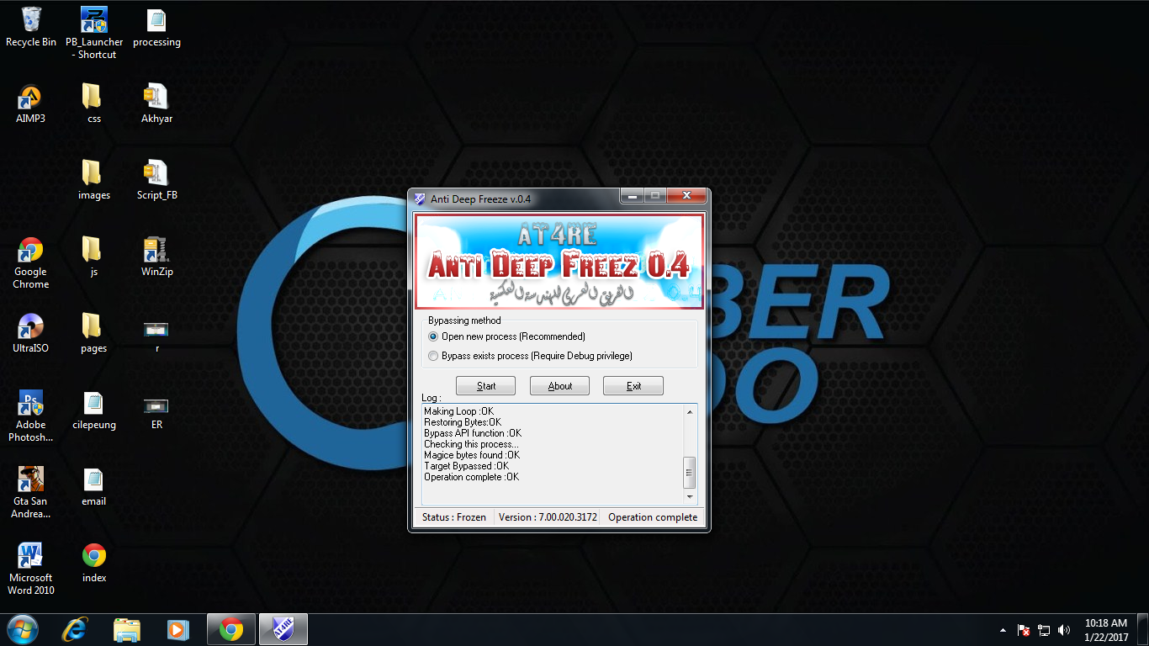The height and width of the screenshot is (646, 1149).
Task: Click the log scrollbar down arrow
Action: 690,498
